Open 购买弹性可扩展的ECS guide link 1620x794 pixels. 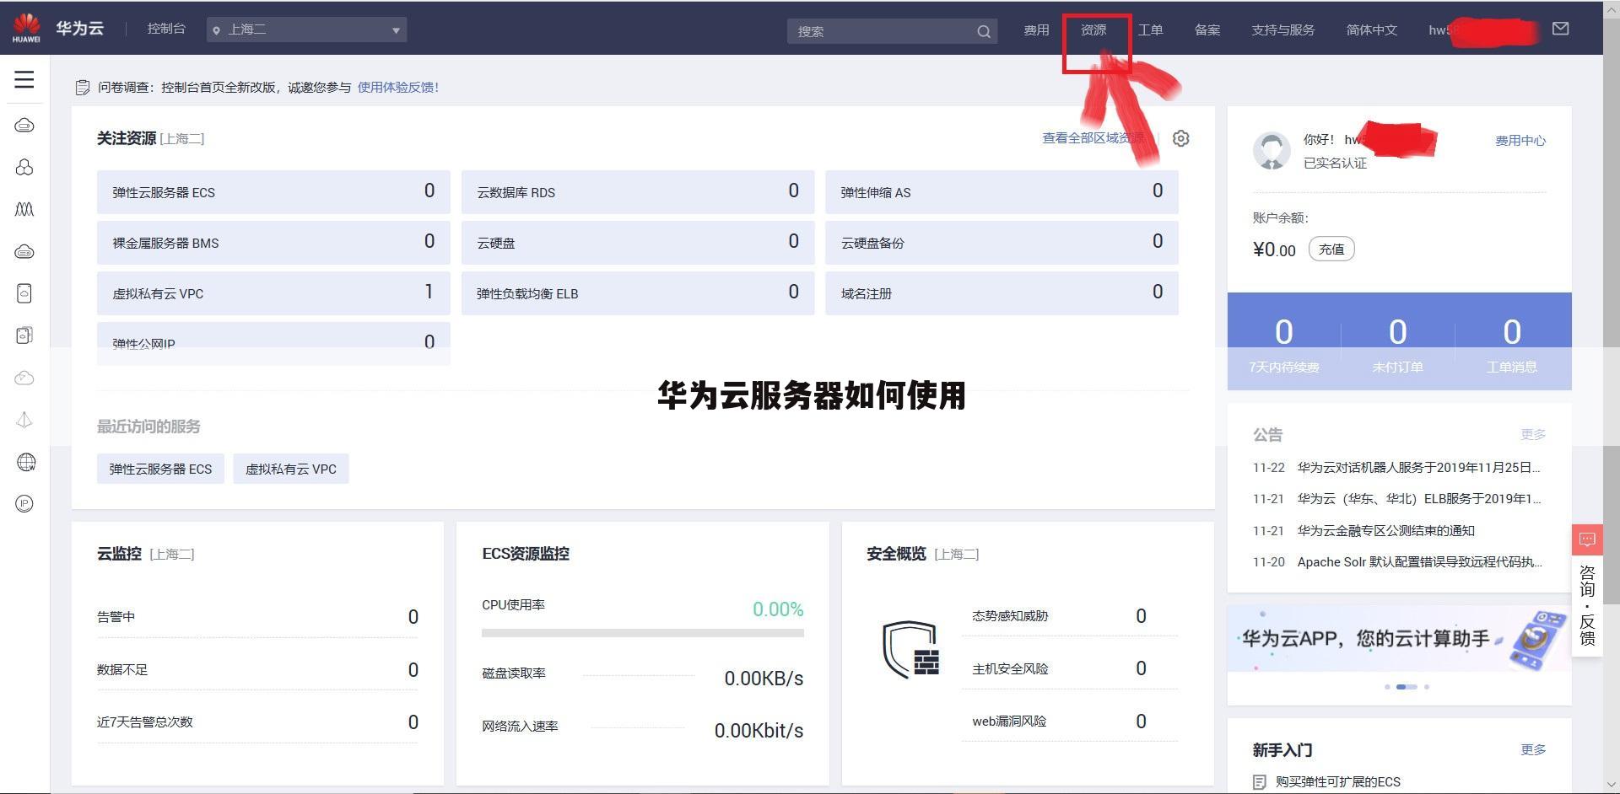pyautogui.click(x=1337, y=782)
